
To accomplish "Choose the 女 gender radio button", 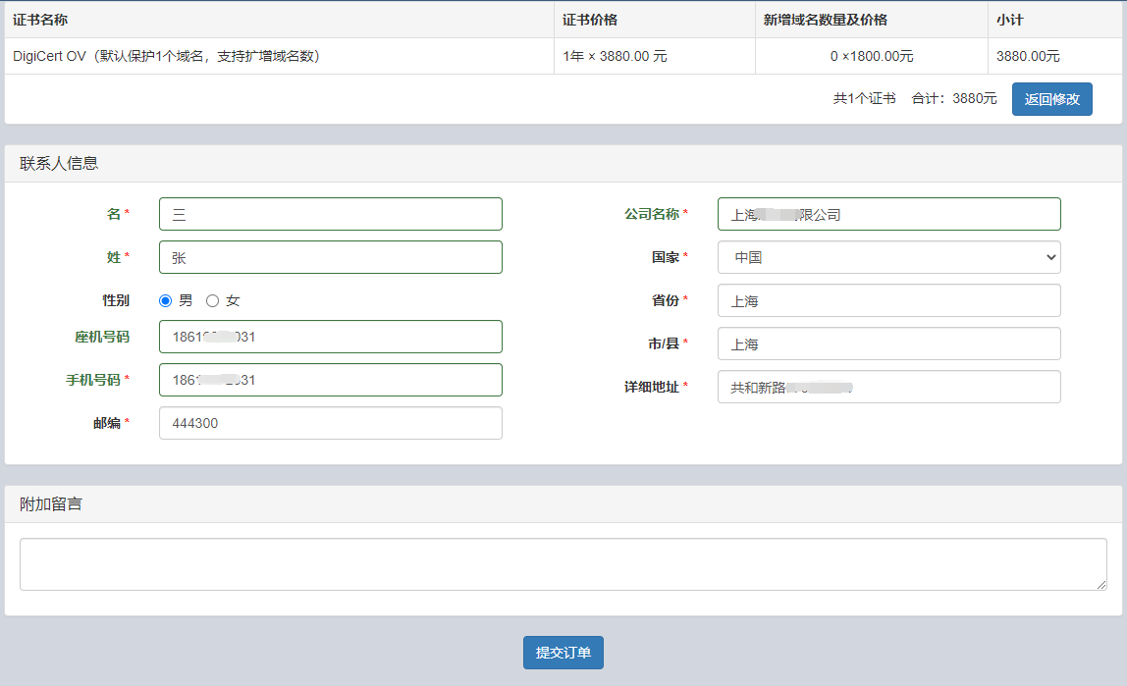I will (x=212, y=301).
